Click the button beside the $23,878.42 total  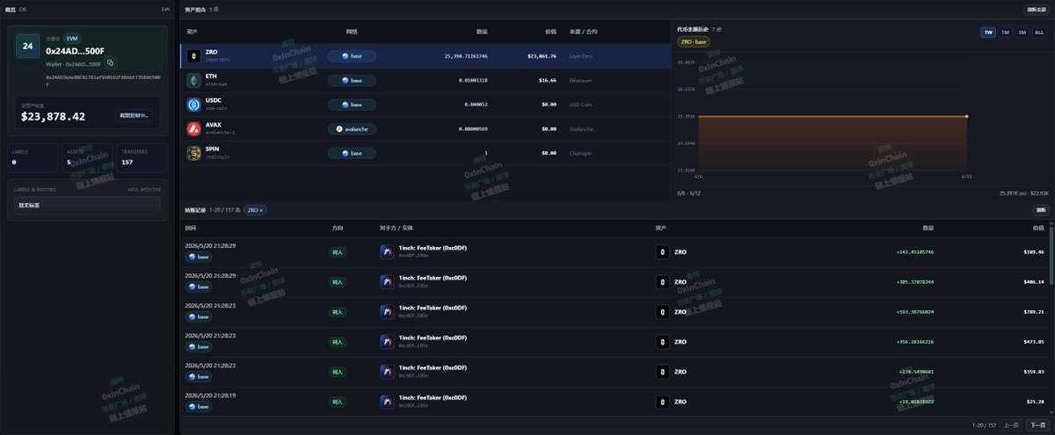[x=135, y=115]
